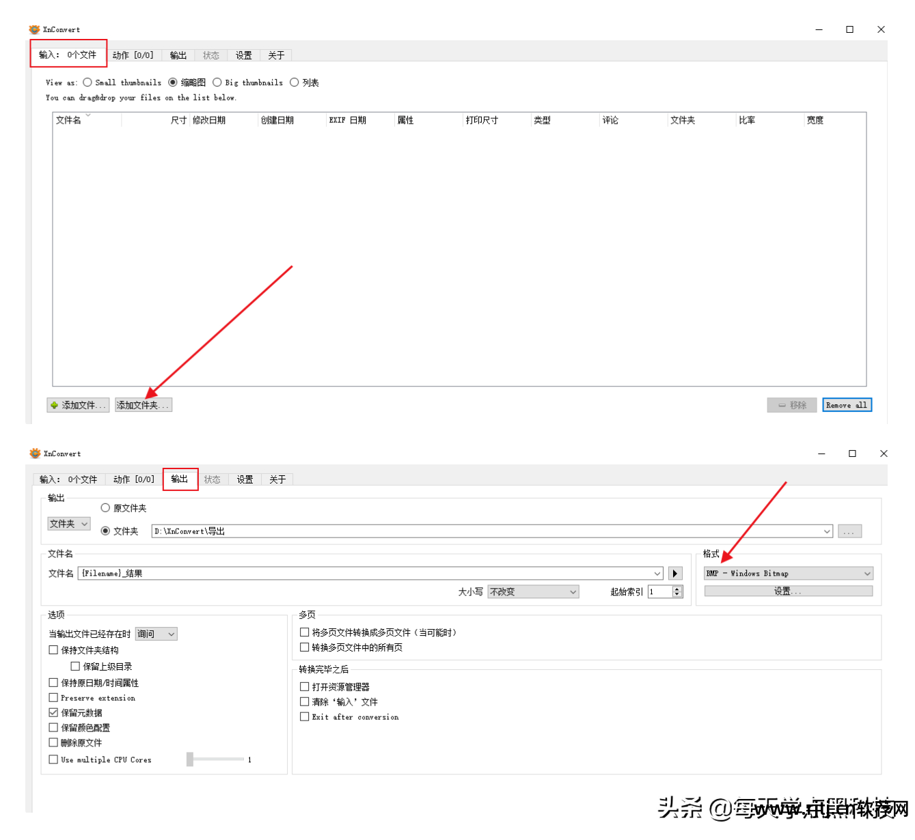Enable 打开资源管理器 checkbox
Viewport: 915px width, 840px height.
pyautogui.click(x=305, y=686)
